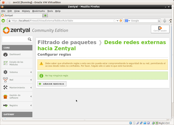Click the Estado de los Módulos checklist icon

click(x=5, y=63)
